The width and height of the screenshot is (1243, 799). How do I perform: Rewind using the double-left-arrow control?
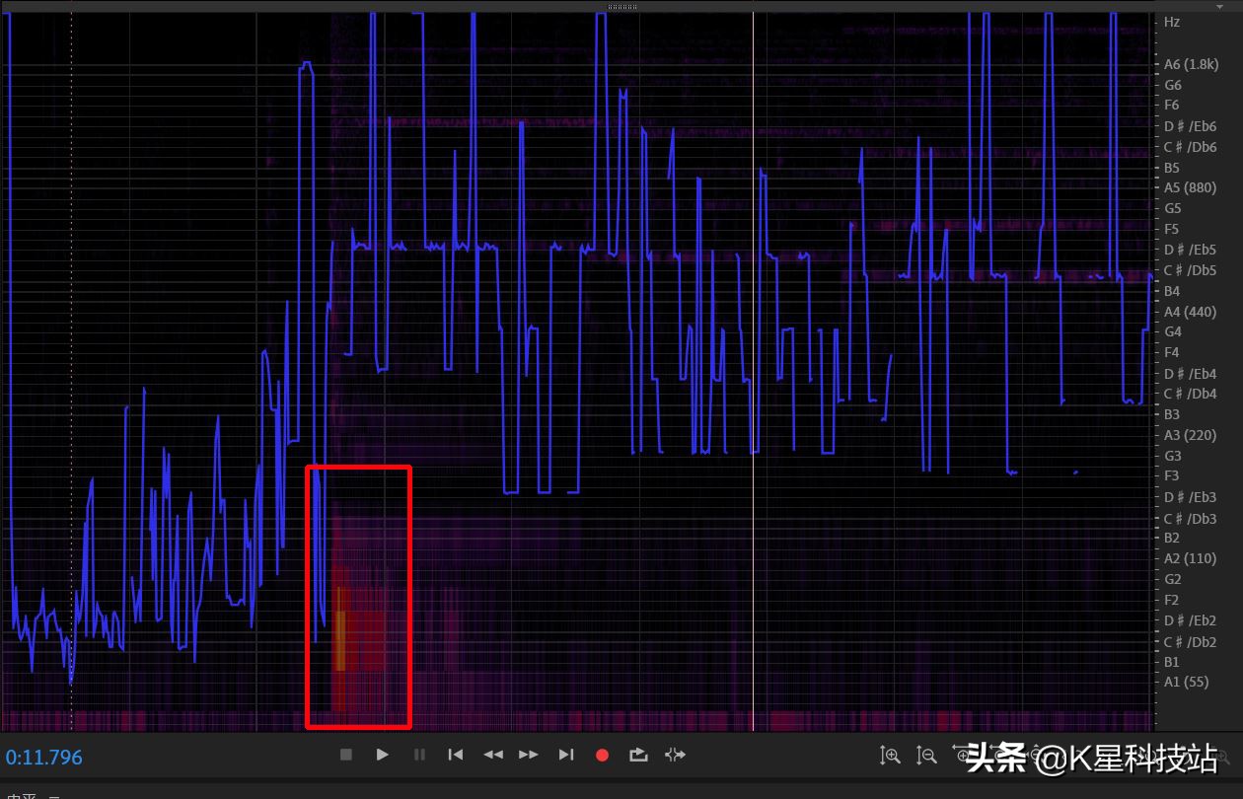click(493, 755)
